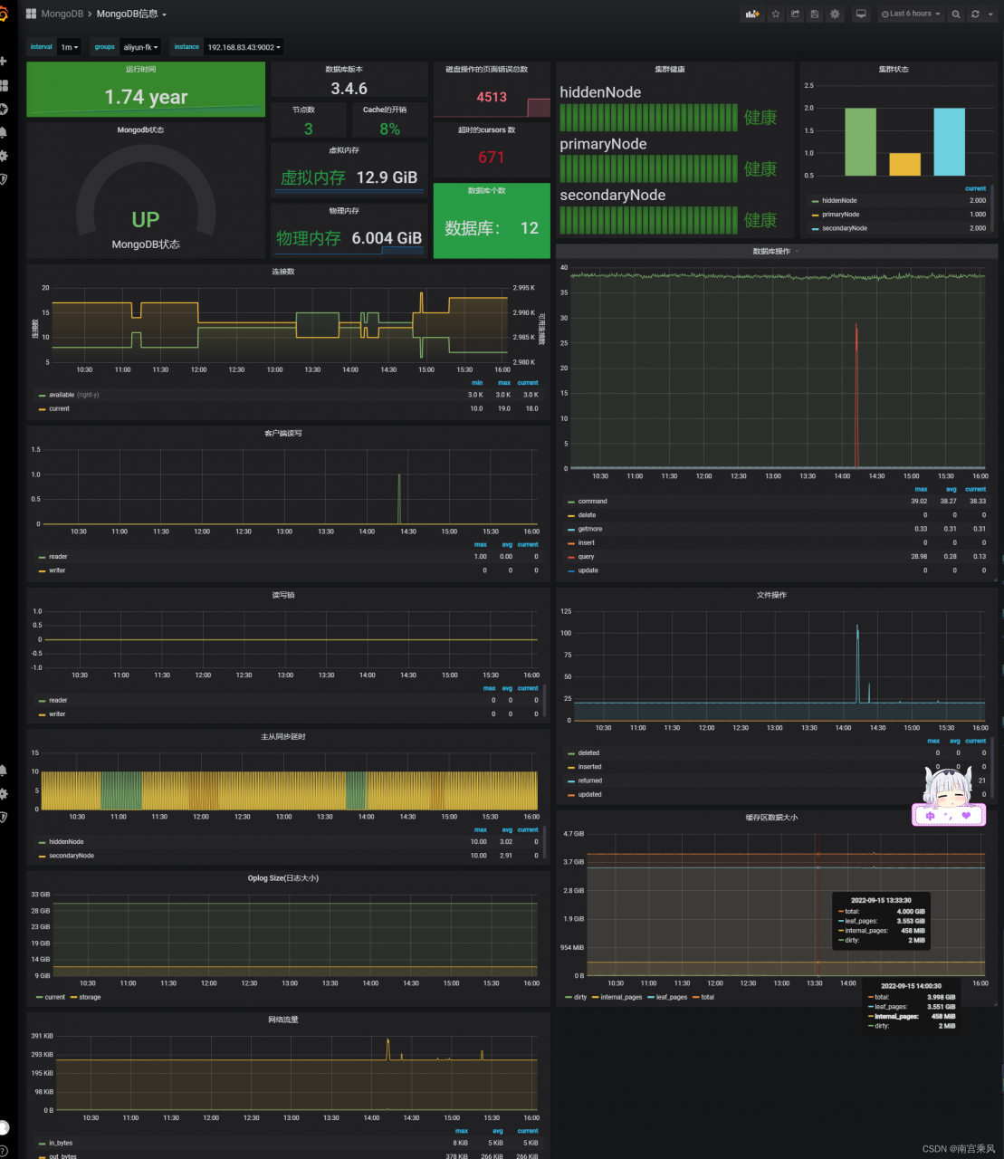Toggle the returned series in 文件操作 legend

click(589, 781)
